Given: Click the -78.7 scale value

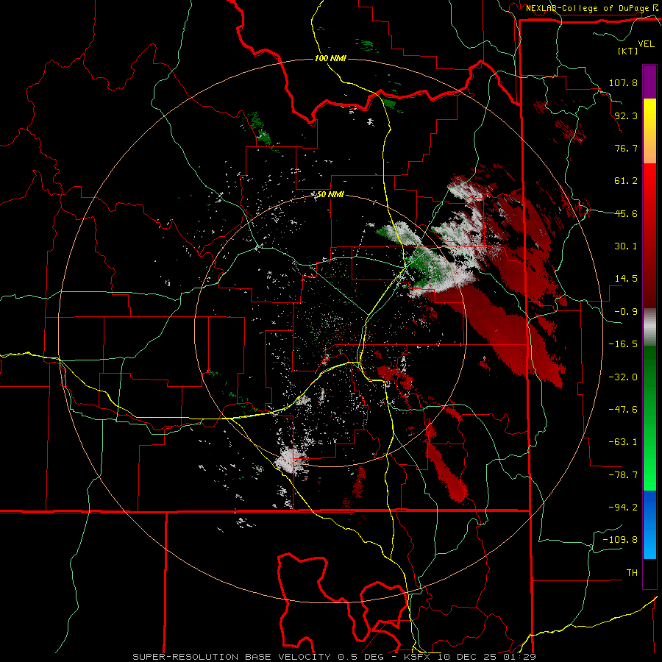Looking at the screenshot, I should (x=623, y=475).
